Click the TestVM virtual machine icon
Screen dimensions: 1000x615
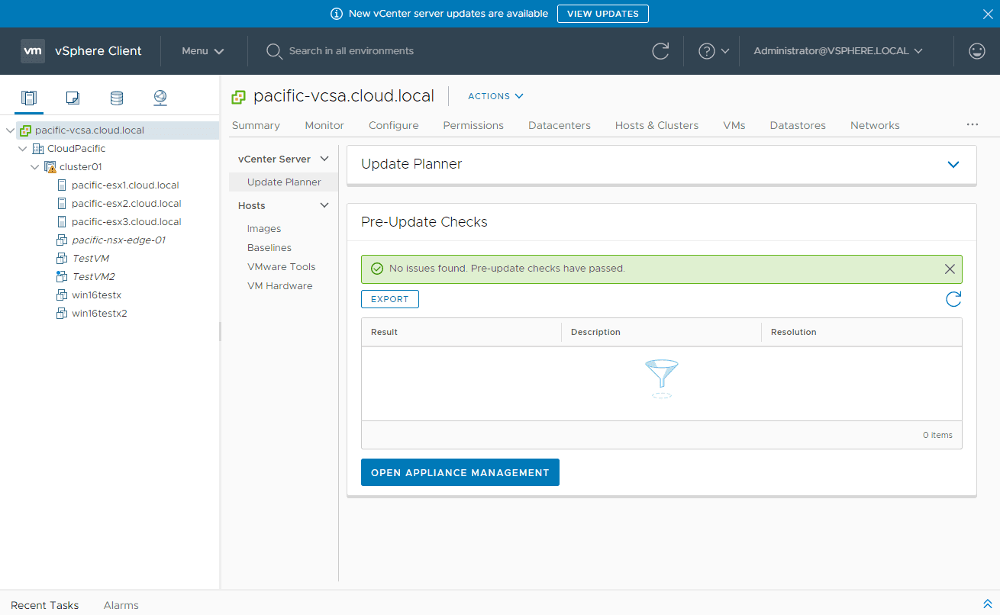63,259
